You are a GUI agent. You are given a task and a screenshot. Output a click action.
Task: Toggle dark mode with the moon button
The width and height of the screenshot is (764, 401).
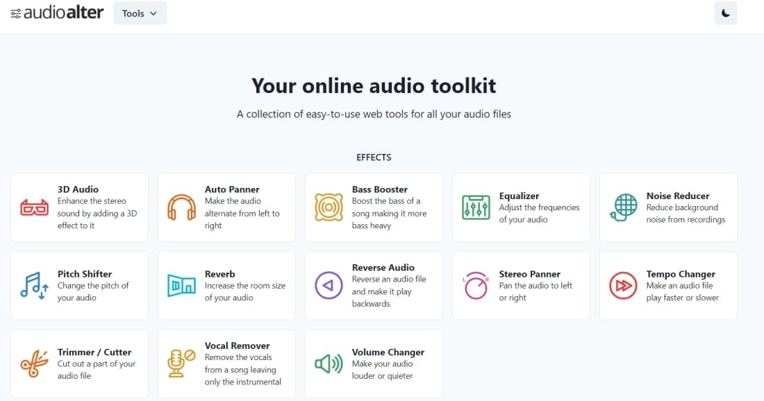click(x=726, y=13)
